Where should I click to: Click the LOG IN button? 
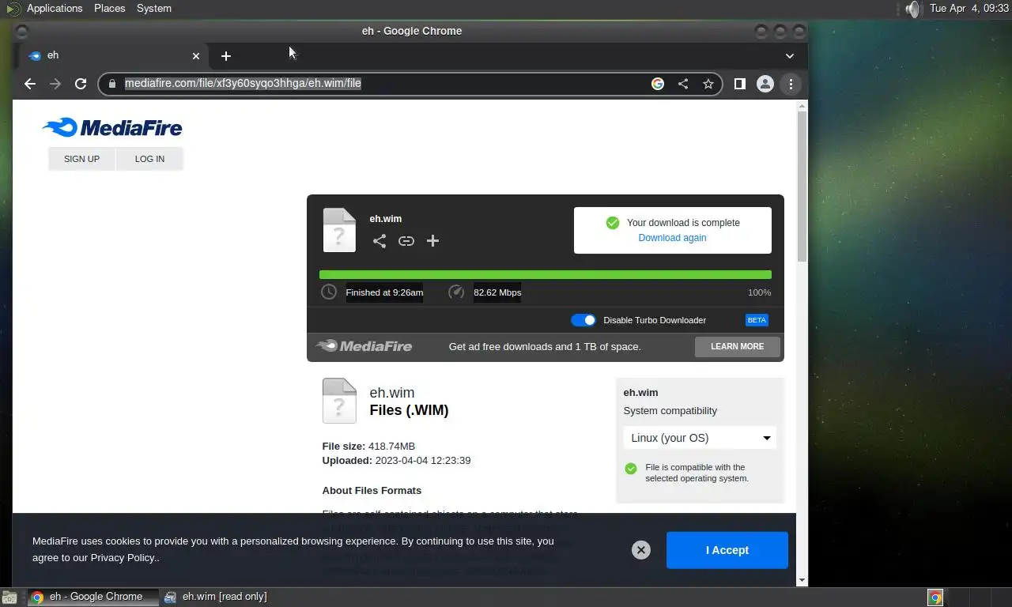[149, 159]
